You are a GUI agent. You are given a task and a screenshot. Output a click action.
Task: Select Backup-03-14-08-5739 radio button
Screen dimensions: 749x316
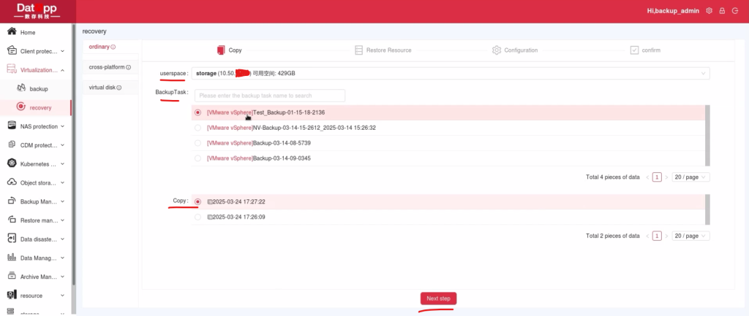click(197, 143)
